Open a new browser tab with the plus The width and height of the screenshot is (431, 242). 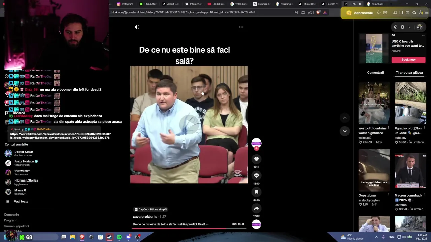[391, 4]
